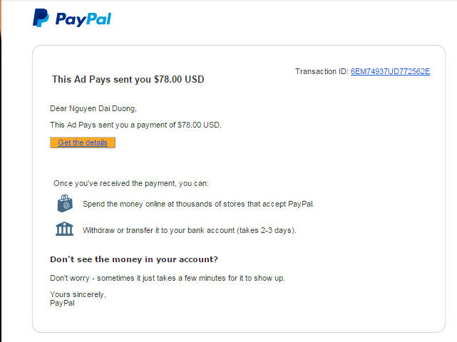Open the transaction ID 6EM74937UD772562E link
Image resolution: width=457 pixels, height=342 pixels.
pos(390,71)
